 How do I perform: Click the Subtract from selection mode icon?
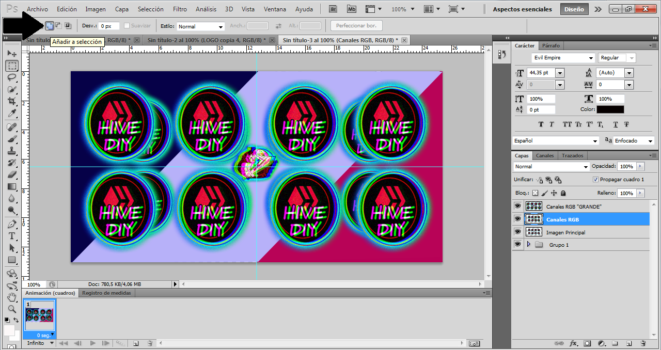point(58,25)
